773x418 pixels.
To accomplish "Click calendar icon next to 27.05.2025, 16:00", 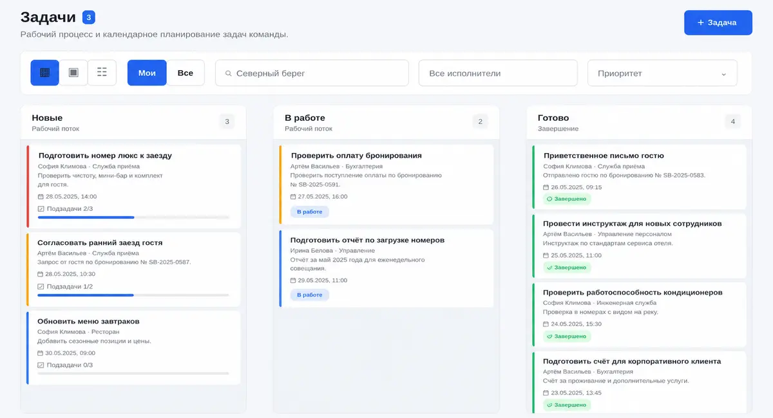I will coord(293,197).
